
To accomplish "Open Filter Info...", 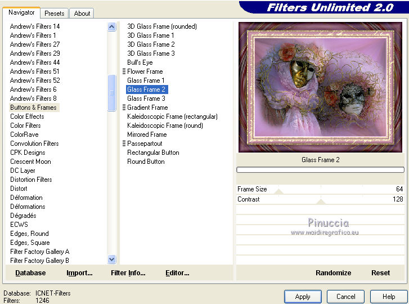I will [x=128, y=273].
